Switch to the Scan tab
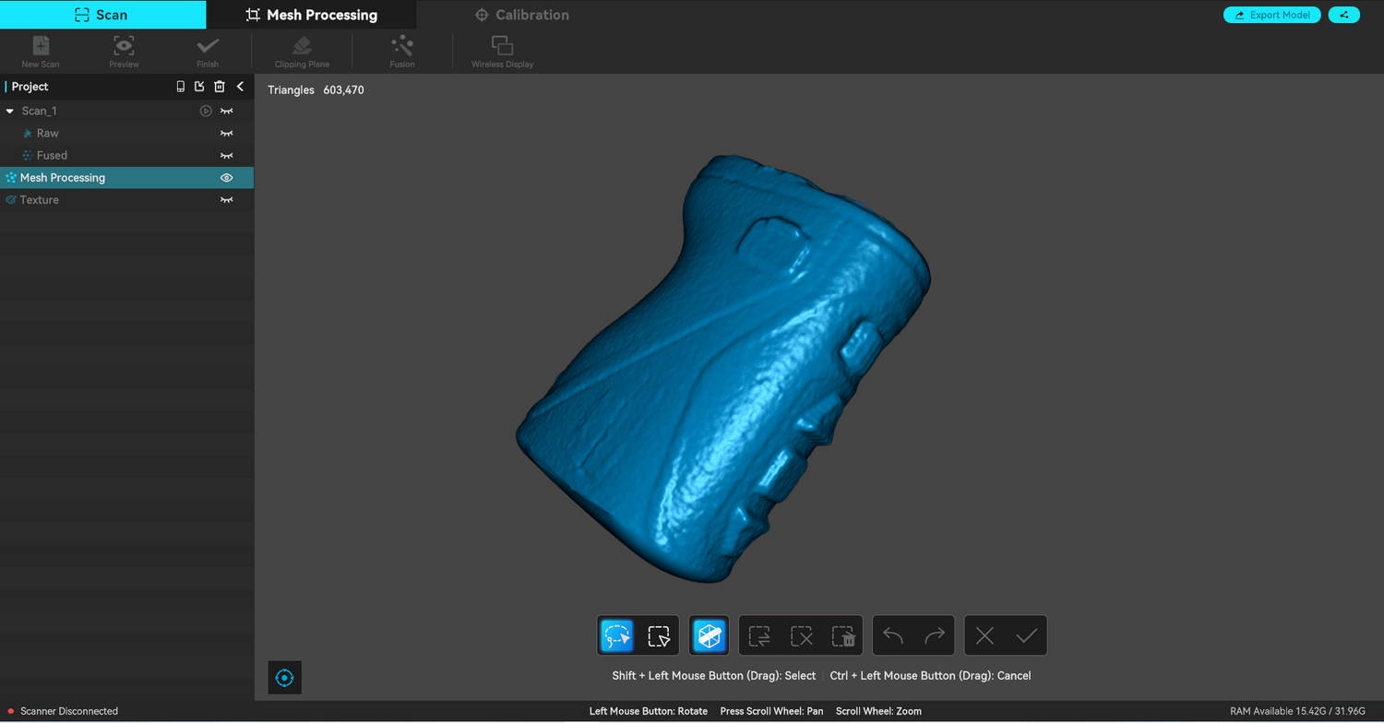This screenshot has width=1384, height=723. [x=102, y=15]
